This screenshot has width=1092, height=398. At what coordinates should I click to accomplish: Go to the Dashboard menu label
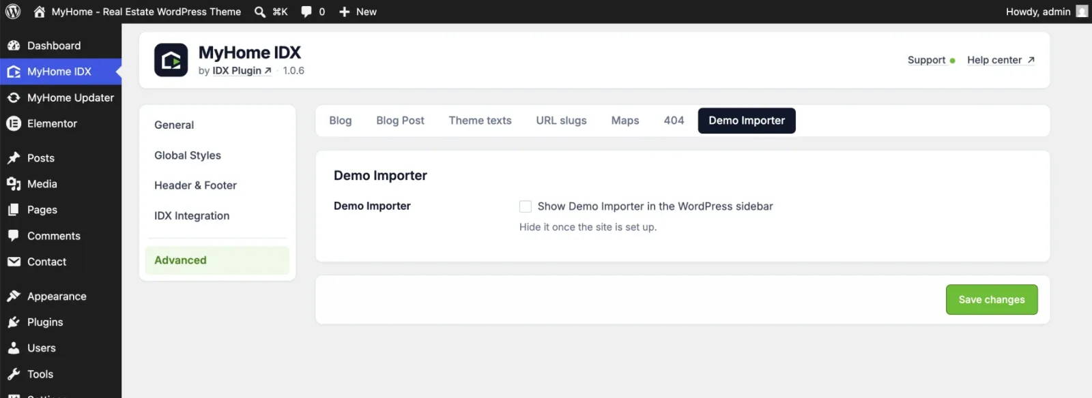54,46
